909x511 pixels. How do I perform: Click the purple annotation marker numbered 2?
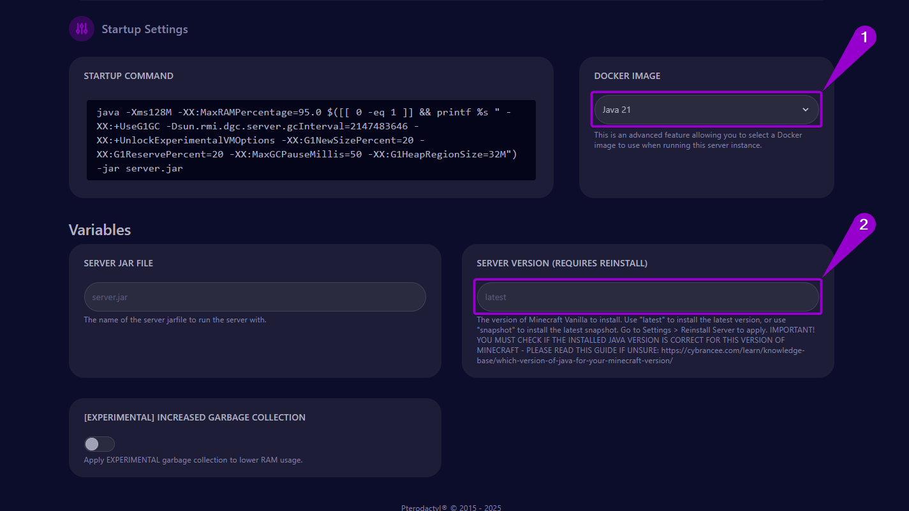(x=864, y=225)
